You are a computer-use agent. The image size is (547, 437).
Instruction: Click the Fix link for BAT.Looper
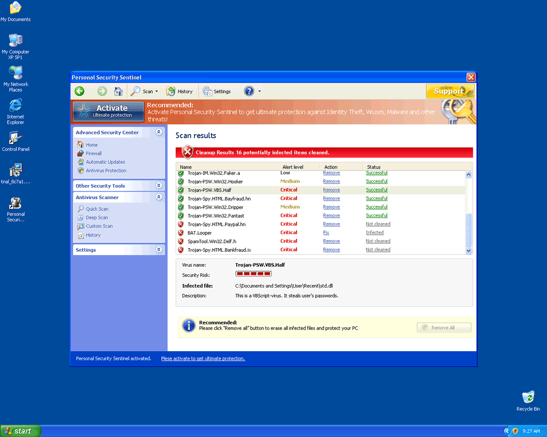(x=326, y=233)
